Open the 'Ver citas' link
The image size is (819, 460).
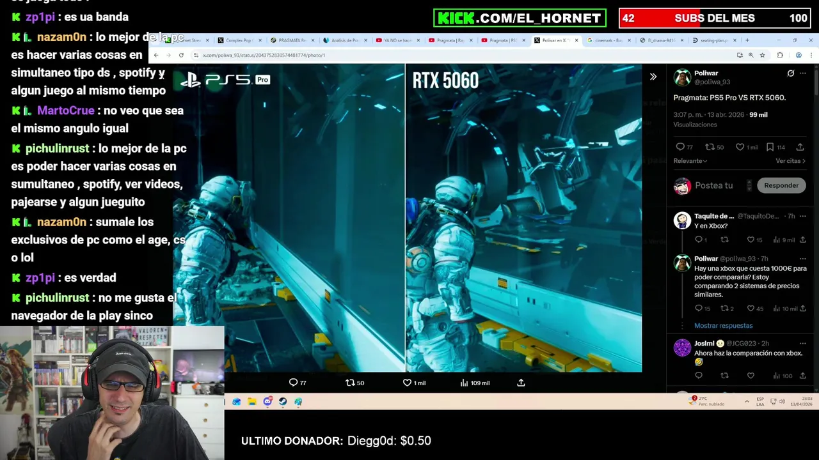click(x=790, y=161)
